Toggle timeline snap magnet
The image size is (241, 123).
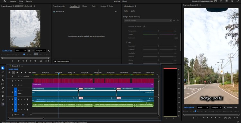(13, 72)
